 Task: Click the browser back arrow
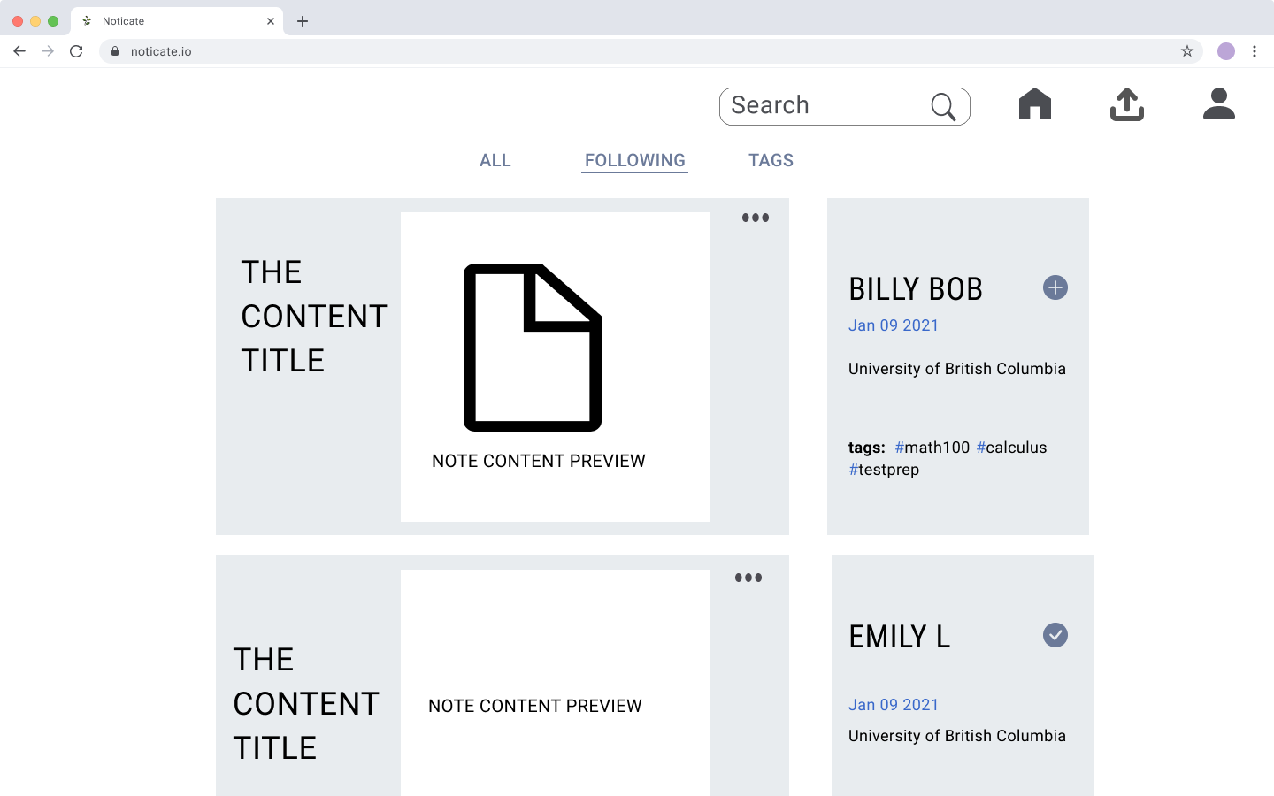[19, 51]
